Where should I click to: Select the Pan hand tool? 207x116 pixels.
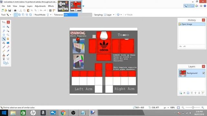[x=8, y=39]
